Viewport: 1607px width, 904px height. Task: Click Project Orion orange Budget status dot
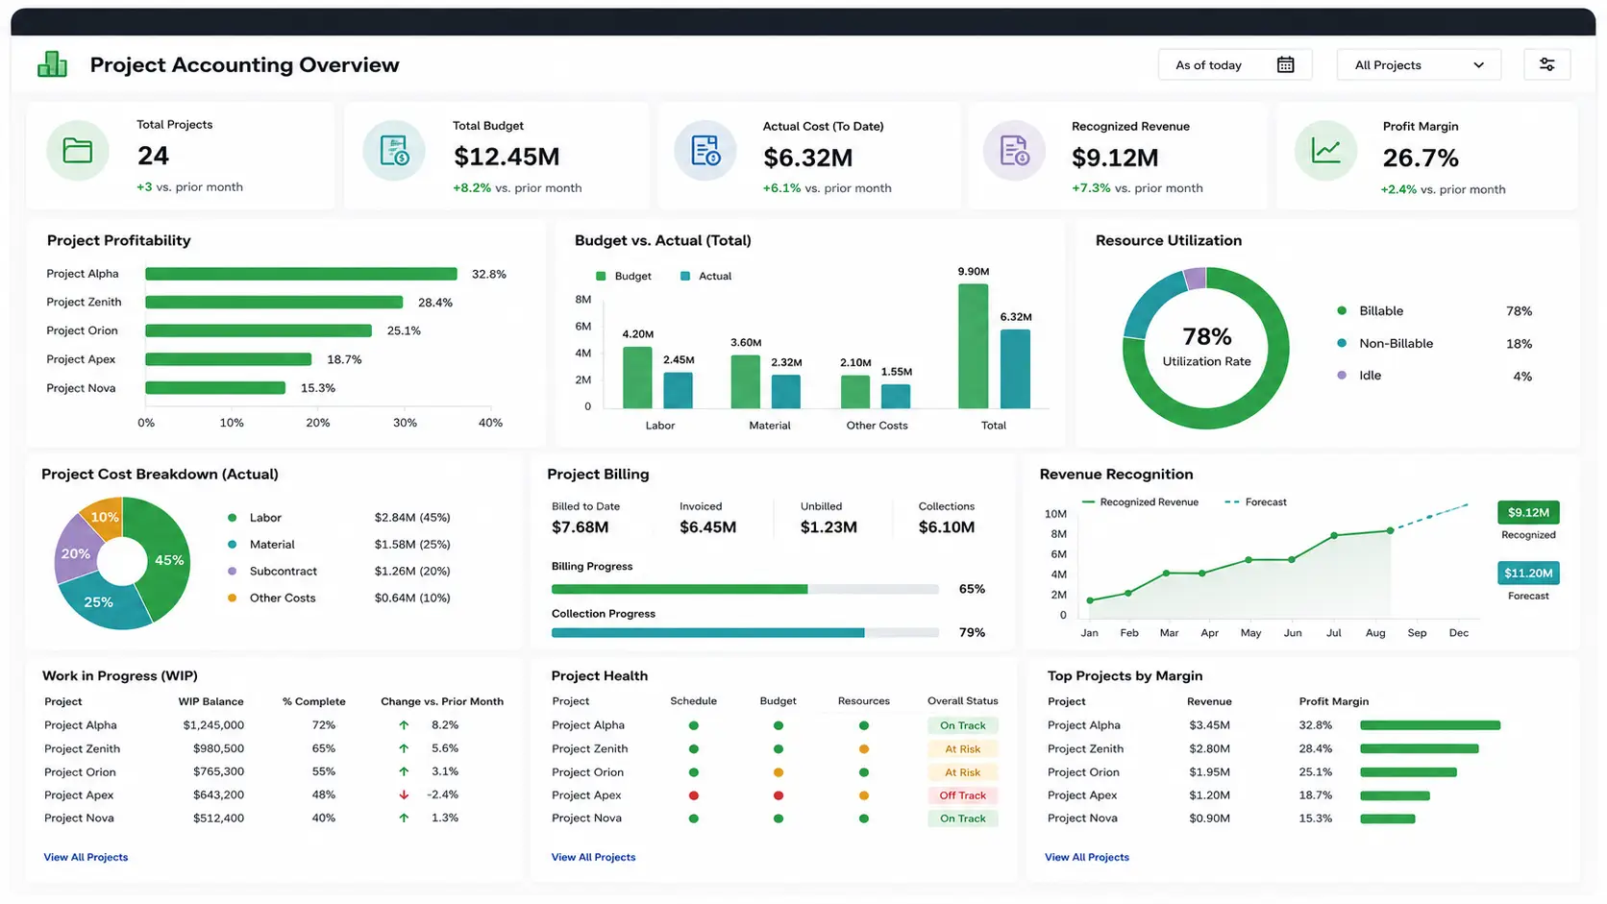[x=779, y=772]
